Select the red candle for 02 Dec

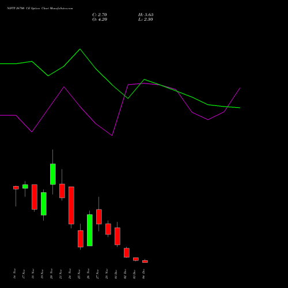127,253
